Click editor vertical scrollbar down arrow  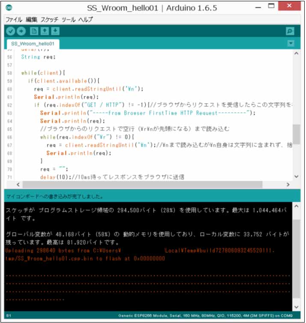tap(296, 176)
